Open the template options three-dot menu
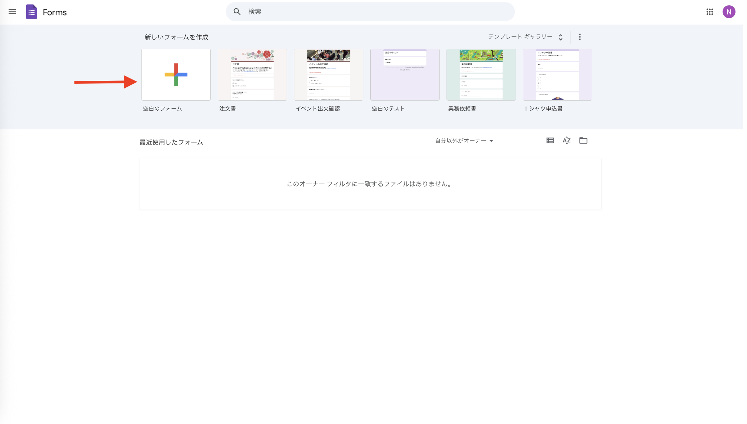The image size is (747, 424). click(x=580, y=37)
